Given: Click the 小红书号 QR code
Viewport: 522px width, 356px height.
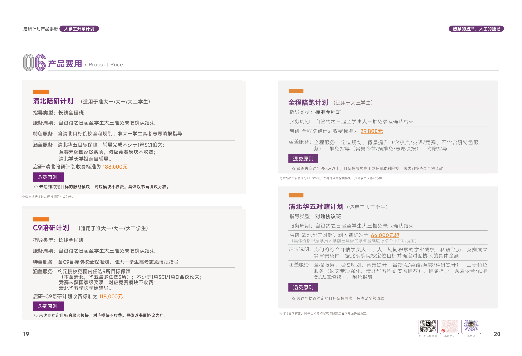Looking at the screenshot, I should coord(450,326).
